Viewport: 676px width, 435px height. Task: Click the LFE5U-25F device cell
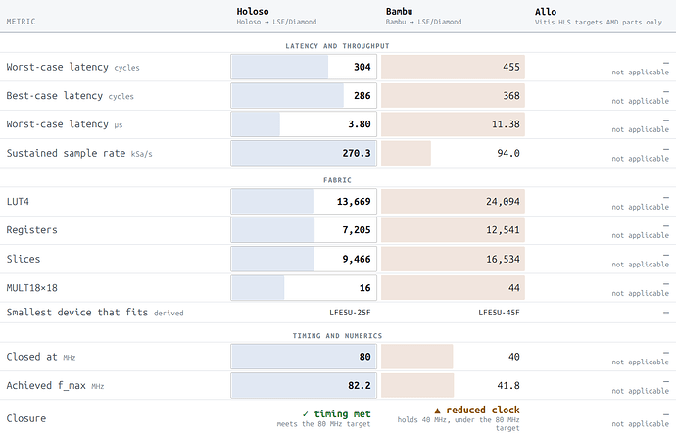[x=350, y=313]
